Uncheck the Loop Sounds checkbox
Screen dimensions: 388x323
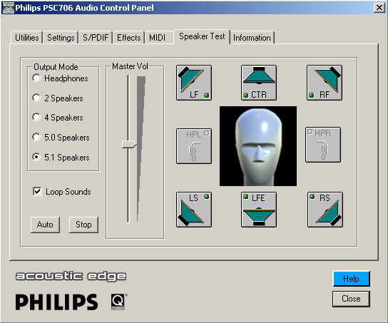pyautogui.click(x=37, y=191)
